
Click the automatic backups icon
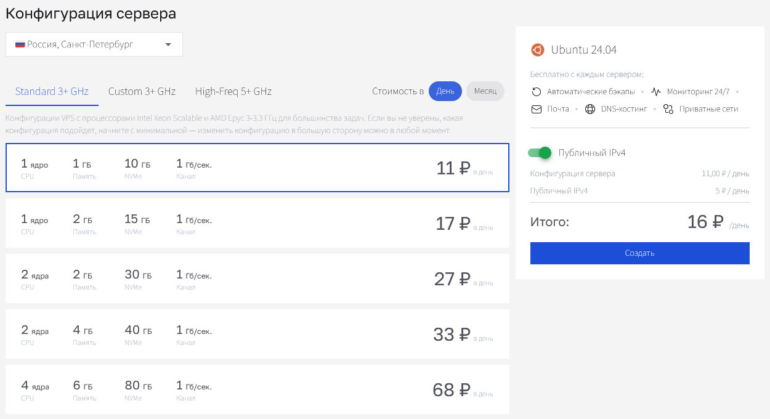(x=537, y=92)
